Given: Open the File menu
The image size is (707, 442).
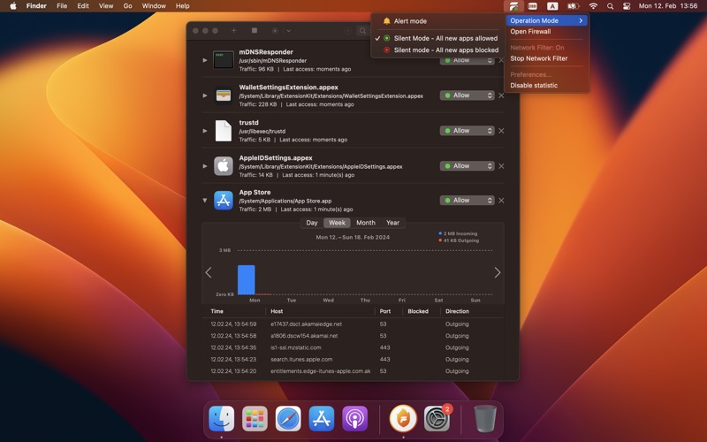Looking at the screenshot, I should point(62,6).
